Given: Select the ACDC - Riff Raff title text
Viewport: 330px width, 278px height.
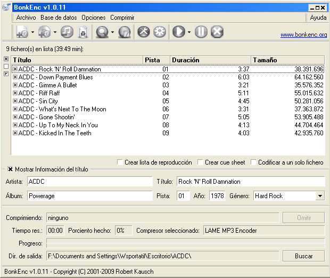Looking at the screenshot, I should [x=39, y=93].
